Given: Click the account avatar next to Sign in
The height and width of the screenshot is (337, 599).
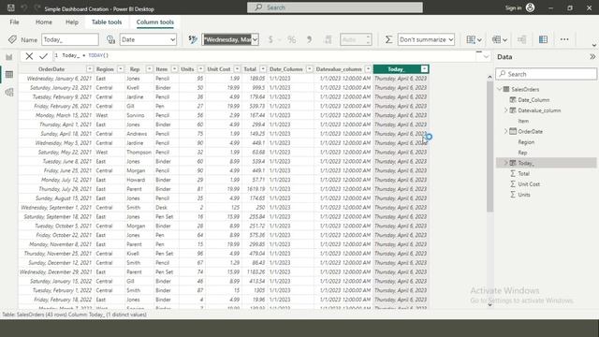Looking at the screenshot, I should pyautogui.click(x=531, y=7).
